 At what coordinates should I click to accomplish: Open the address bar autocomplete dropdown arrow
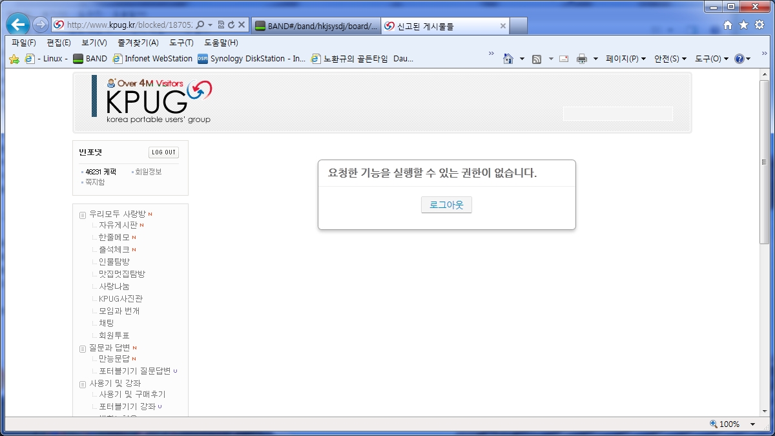[211, 25]
